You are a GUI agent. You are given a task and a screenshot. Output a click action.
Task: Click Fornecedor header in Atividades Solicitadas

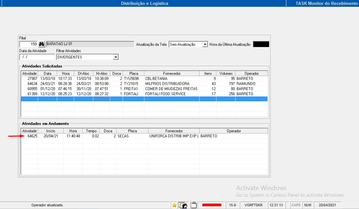pos(172,74)
